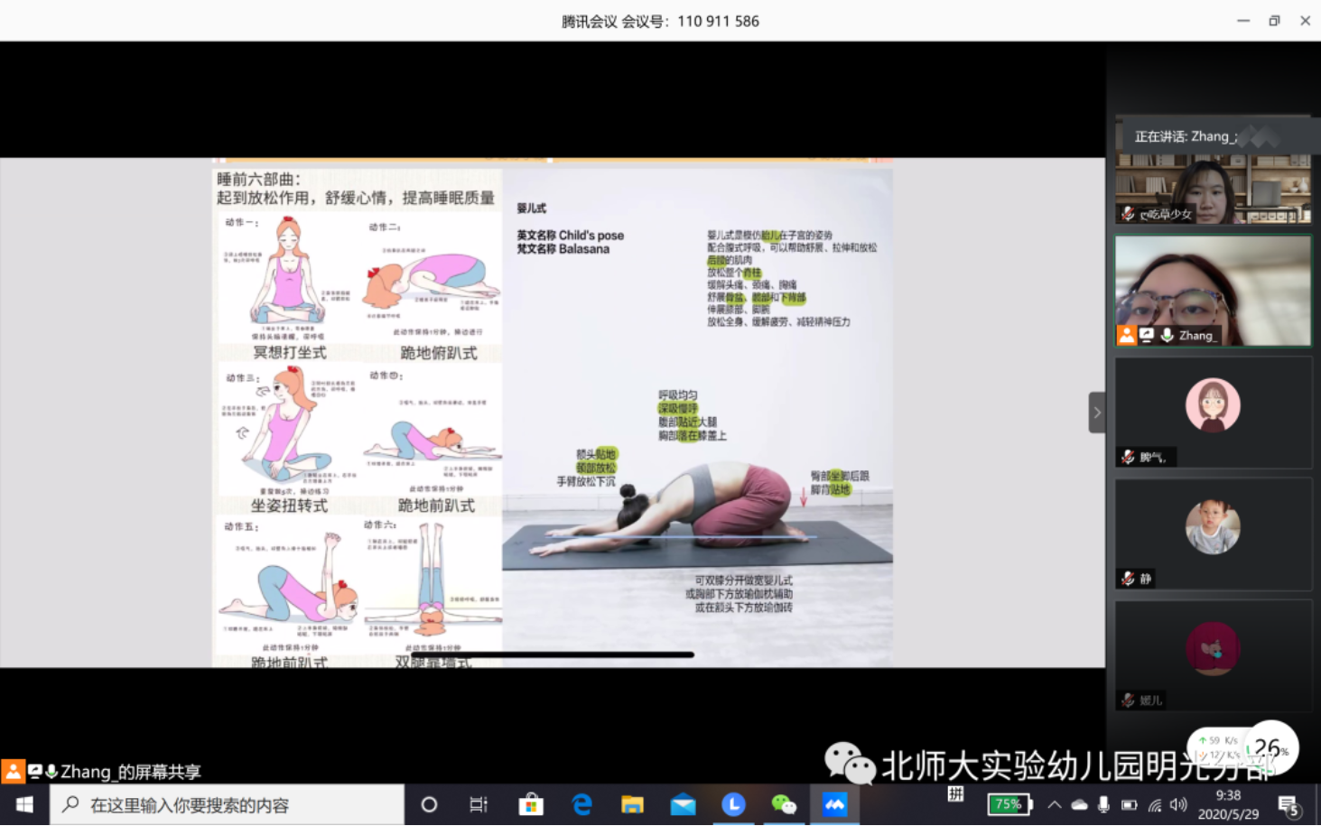Open File Explorer from taskbar
1321x826 pixels.
632,804
